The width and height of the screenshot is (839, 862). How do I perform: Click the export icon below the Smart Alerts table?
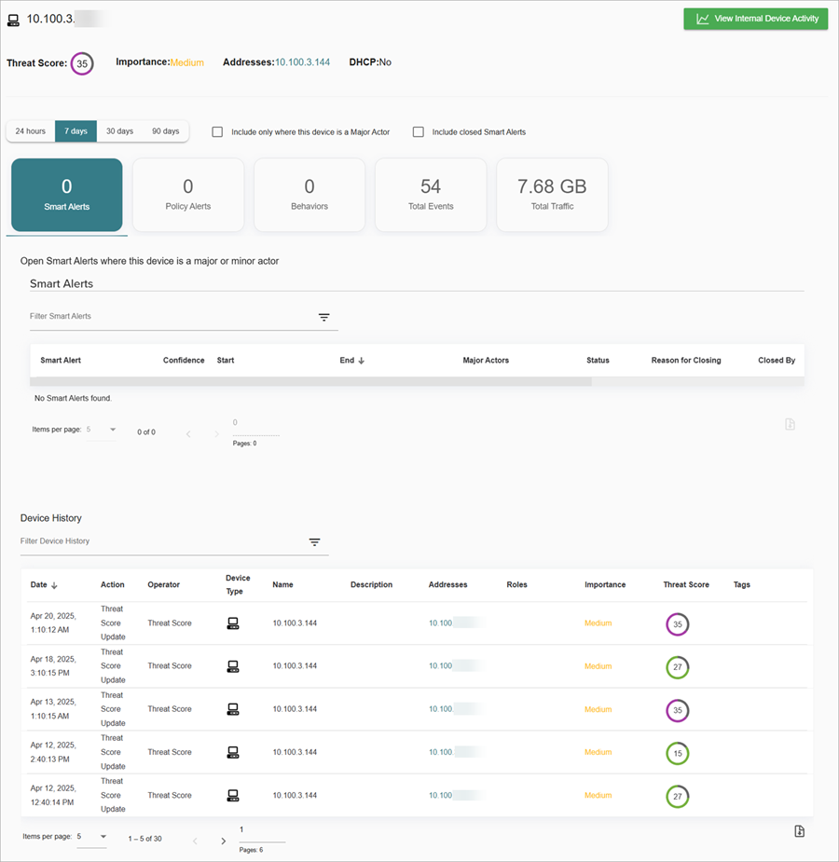[x=790, y=424]
